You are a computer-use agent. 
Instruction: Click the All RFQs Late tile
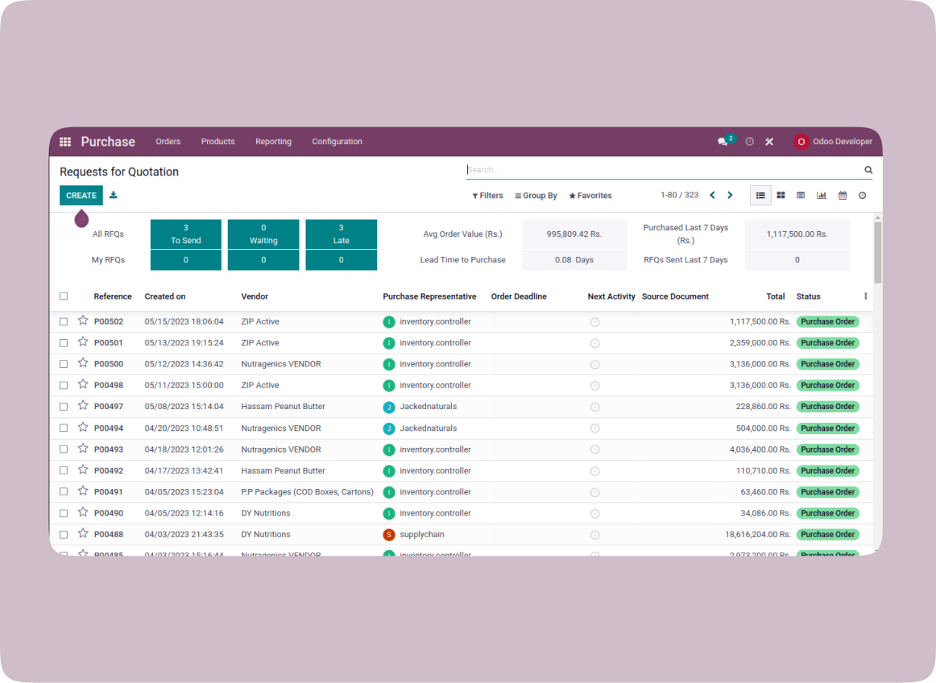[x=341, y=234]
